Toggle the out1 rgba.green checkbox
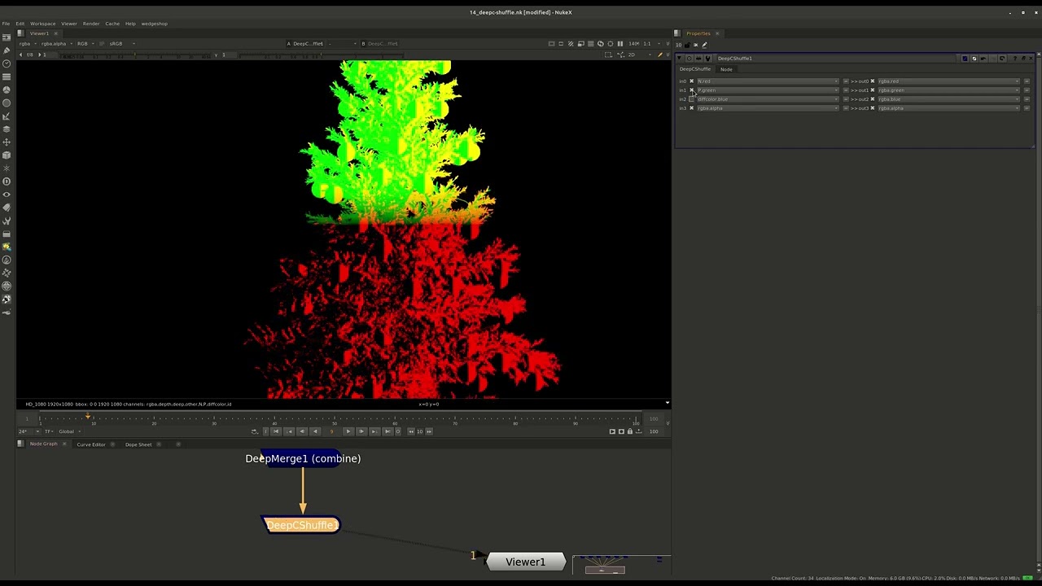The height and width of the screenshot is (586, 1042). pyautogui.click(x=873, y=90)
